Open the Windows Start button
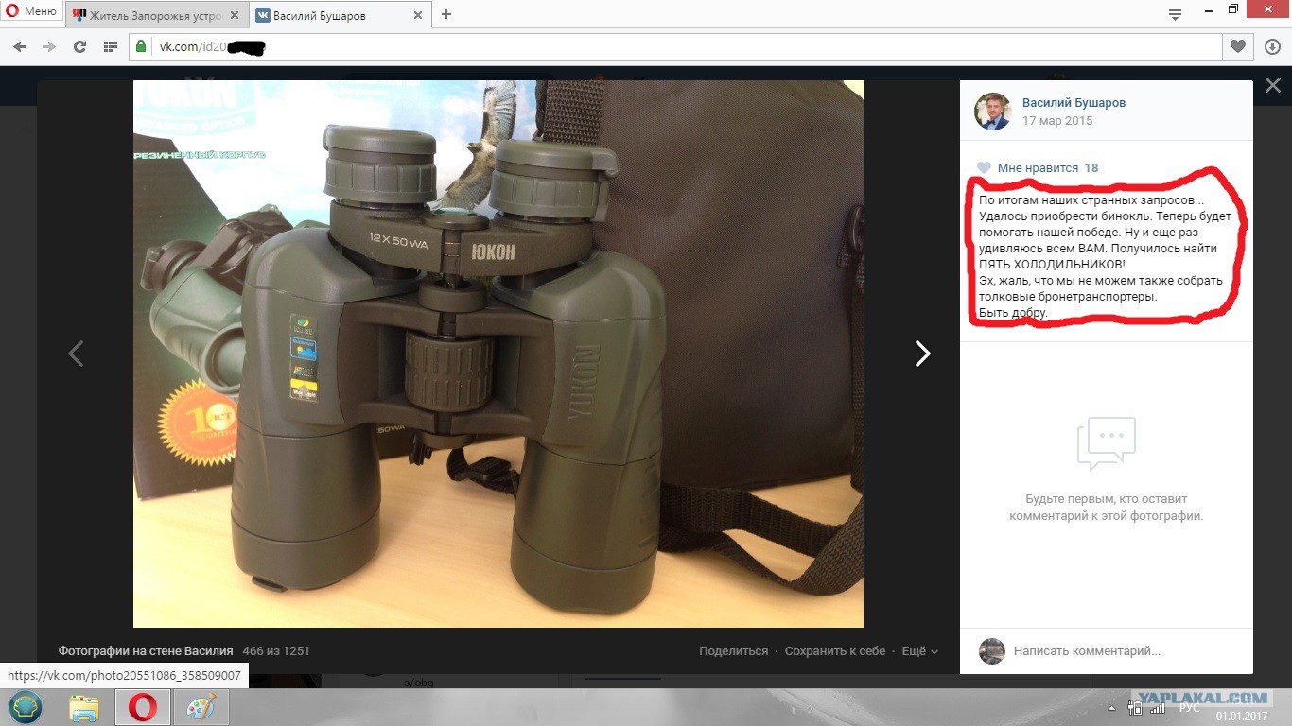The height and width of the screenshot is (726, 1292). [x=25, y=707]
